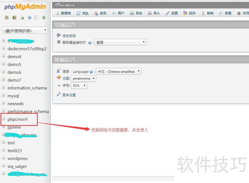The width and height of the screenshot is (249, 183).
Task: Open the 设置 (Settings) tab
Action: [x=172, y=13]
